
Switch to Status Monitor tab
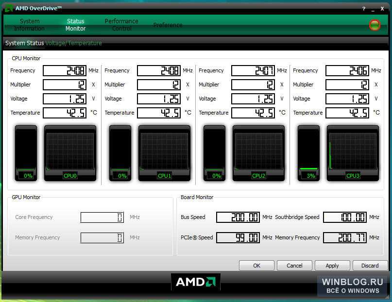pos(75,25)
